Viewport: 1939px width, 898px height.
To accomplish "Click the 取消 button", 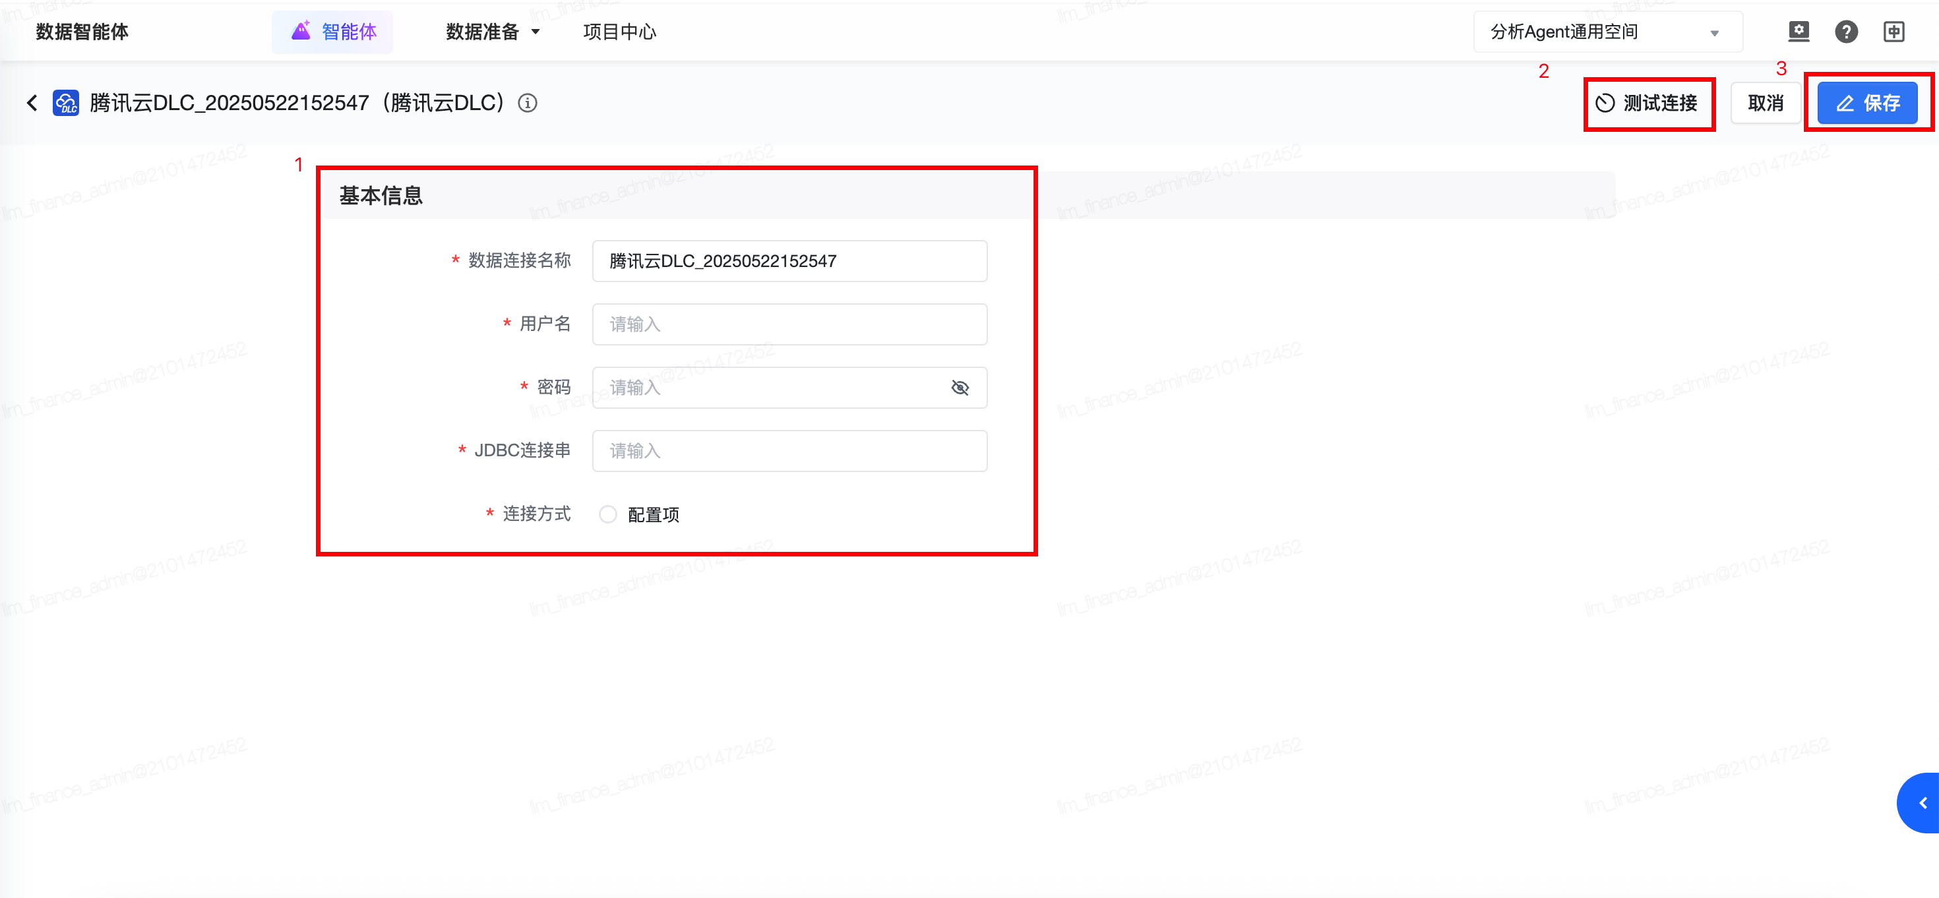I will (x=1765, y=103).
